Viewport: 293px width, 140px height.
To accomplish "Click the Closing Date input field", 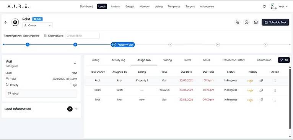I will point(82,36).
